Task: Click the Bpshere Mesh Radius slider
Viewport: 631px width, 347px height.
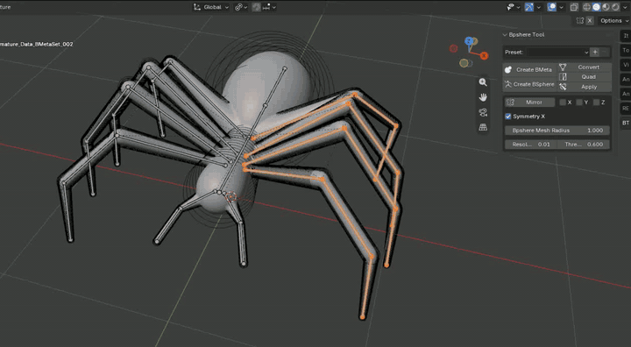Action: pos(557,131)
